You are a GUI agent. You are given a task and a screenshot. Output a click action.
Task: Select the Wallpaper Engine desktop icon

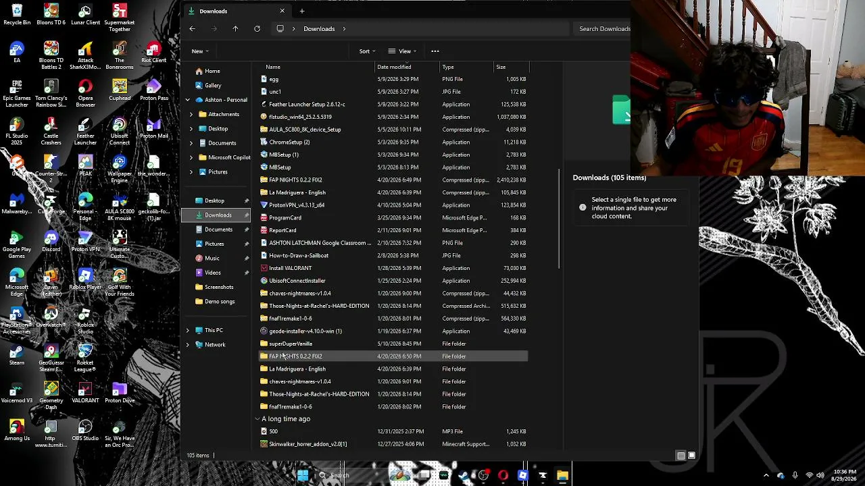[120, 169]
